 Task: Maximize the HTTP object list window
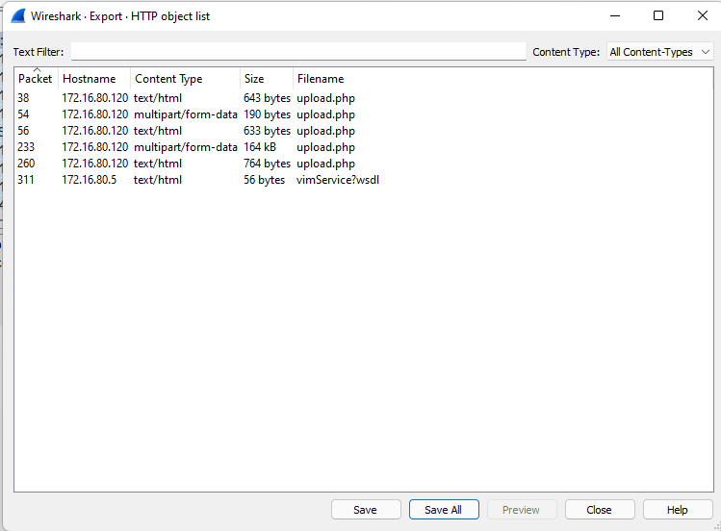click(658, 15)
